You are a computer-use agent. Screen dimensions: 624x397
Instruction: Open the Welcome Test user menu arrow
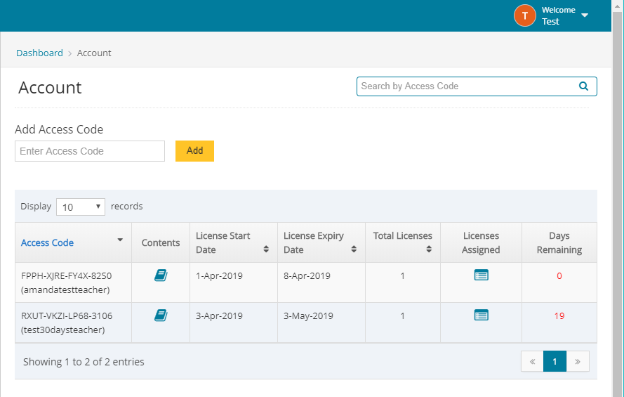(585, 15)
